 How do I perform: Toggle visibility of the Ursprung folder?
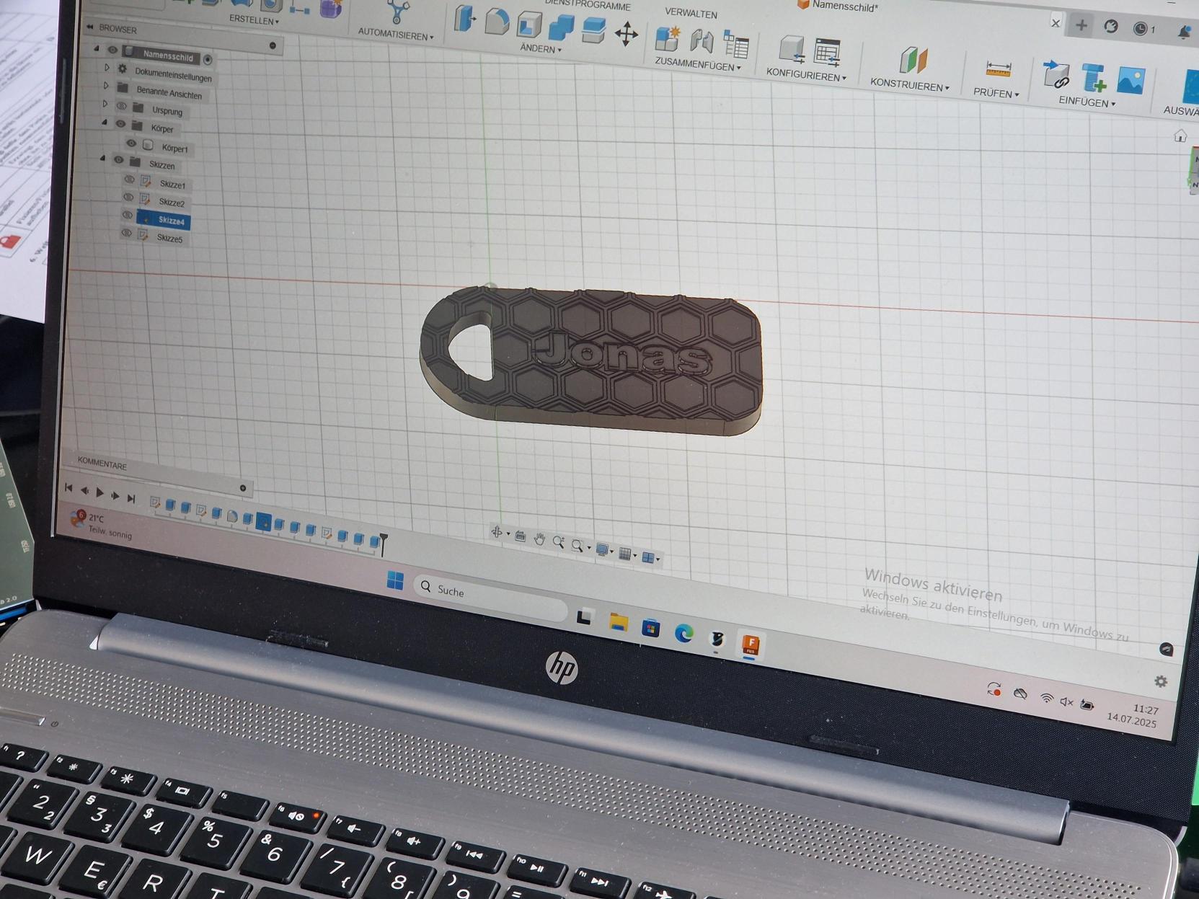(x=121, y=107)
